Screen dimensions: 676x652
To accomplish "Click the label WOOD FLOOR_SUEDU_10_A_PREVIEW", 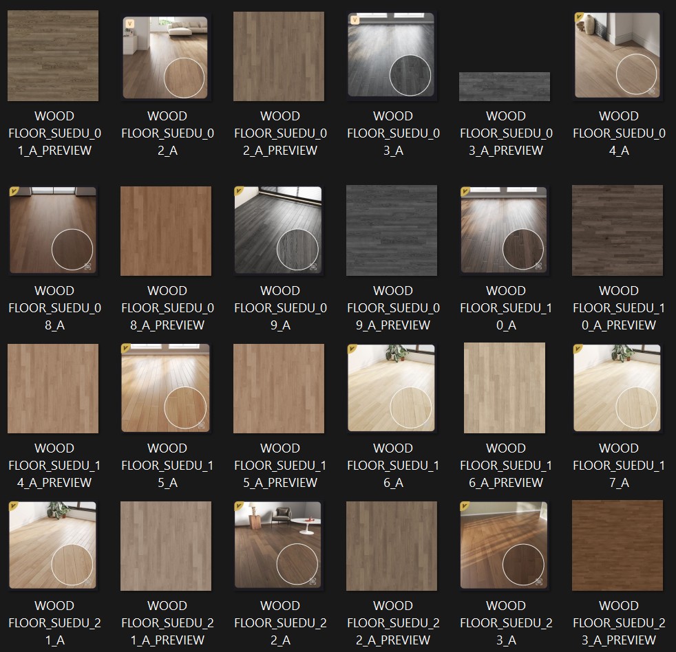I will point(619,308).
